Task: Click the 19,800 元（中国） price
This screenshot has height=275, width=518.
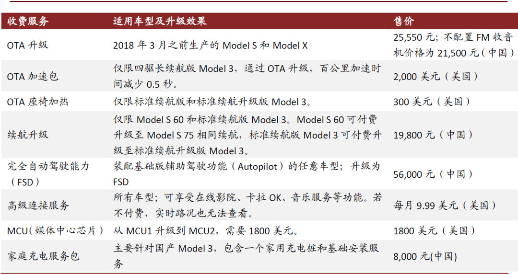Action: [x=434, y=135]
